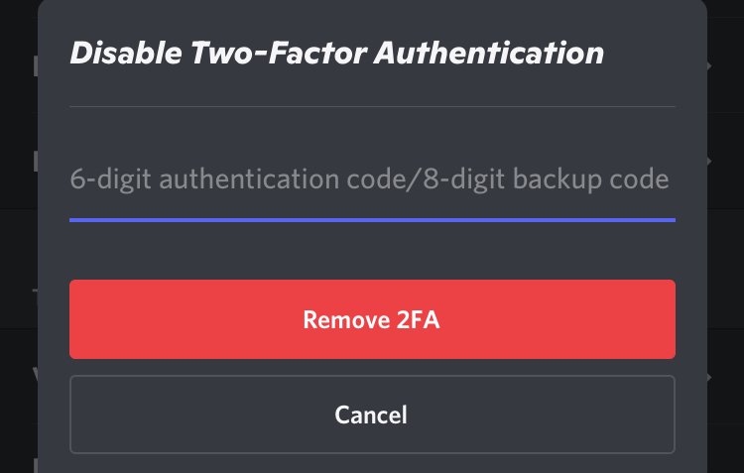The width and height of the screenshot is (744, 473).
Task: Cancel disabling two-factor authentication
Action: 372,414
